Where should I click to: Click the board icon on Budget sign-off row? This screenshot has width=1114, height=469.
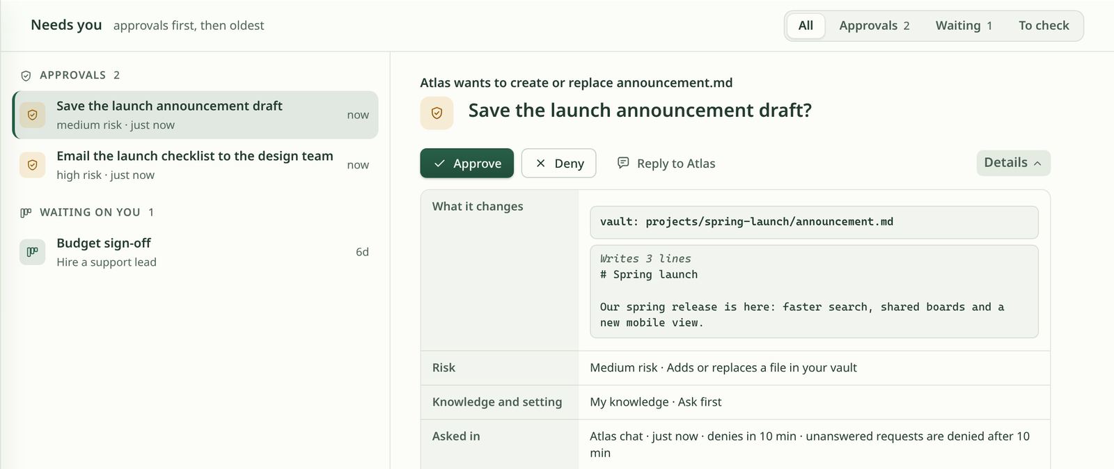click(32, 252)
